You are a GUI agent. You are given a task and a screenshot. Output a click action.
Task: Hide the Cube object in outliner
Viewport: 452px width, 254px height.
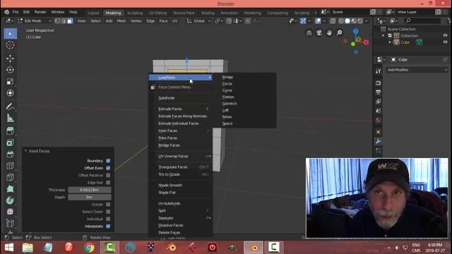[445, 42]
